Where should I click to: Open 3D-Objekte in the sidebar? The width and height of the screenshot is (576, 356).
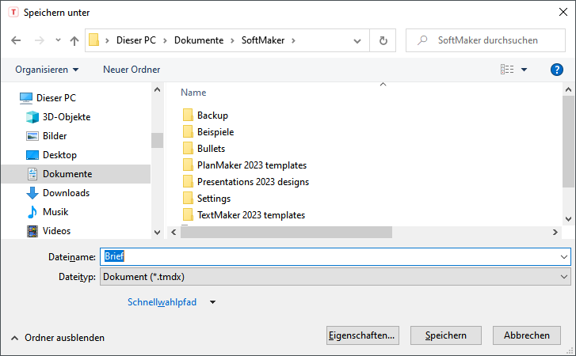[66, 117]
